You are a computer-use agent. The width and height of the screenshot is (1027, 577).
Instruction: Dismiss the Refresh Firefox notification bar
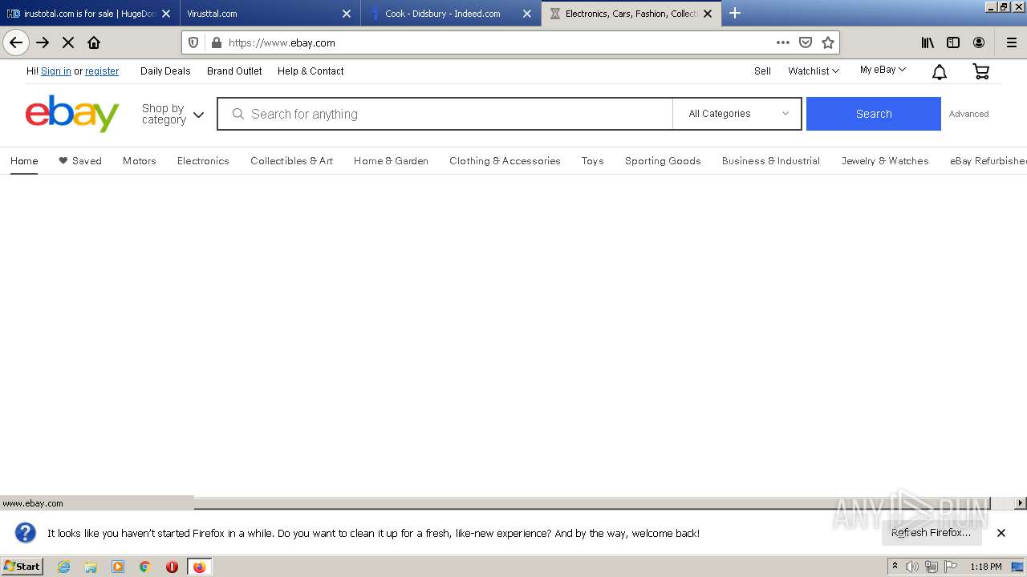pyautogui.click(x=1001, y=533)
